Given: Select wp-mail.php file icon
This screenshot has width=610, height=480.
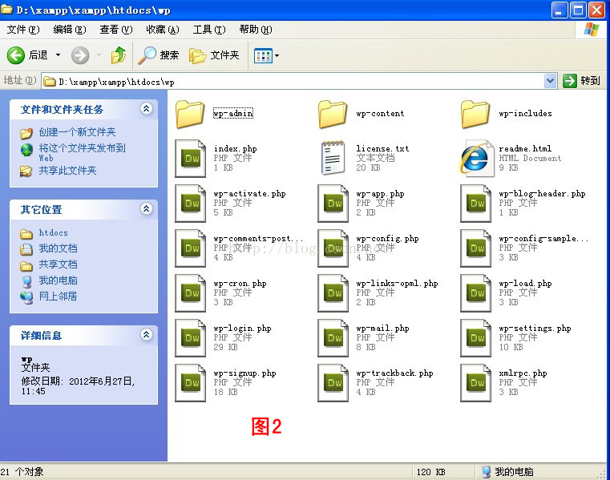Looking at the screenshot, I should 333,338.
